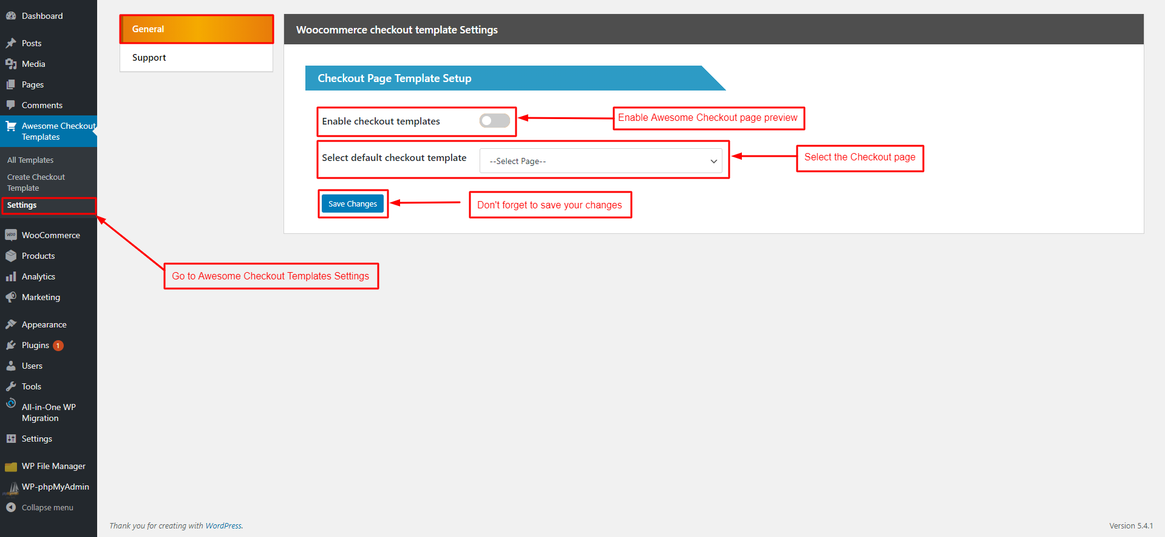1165x537 pixels.
Task: Click the Appearance paintbrush icon
Action: [11, 324]
